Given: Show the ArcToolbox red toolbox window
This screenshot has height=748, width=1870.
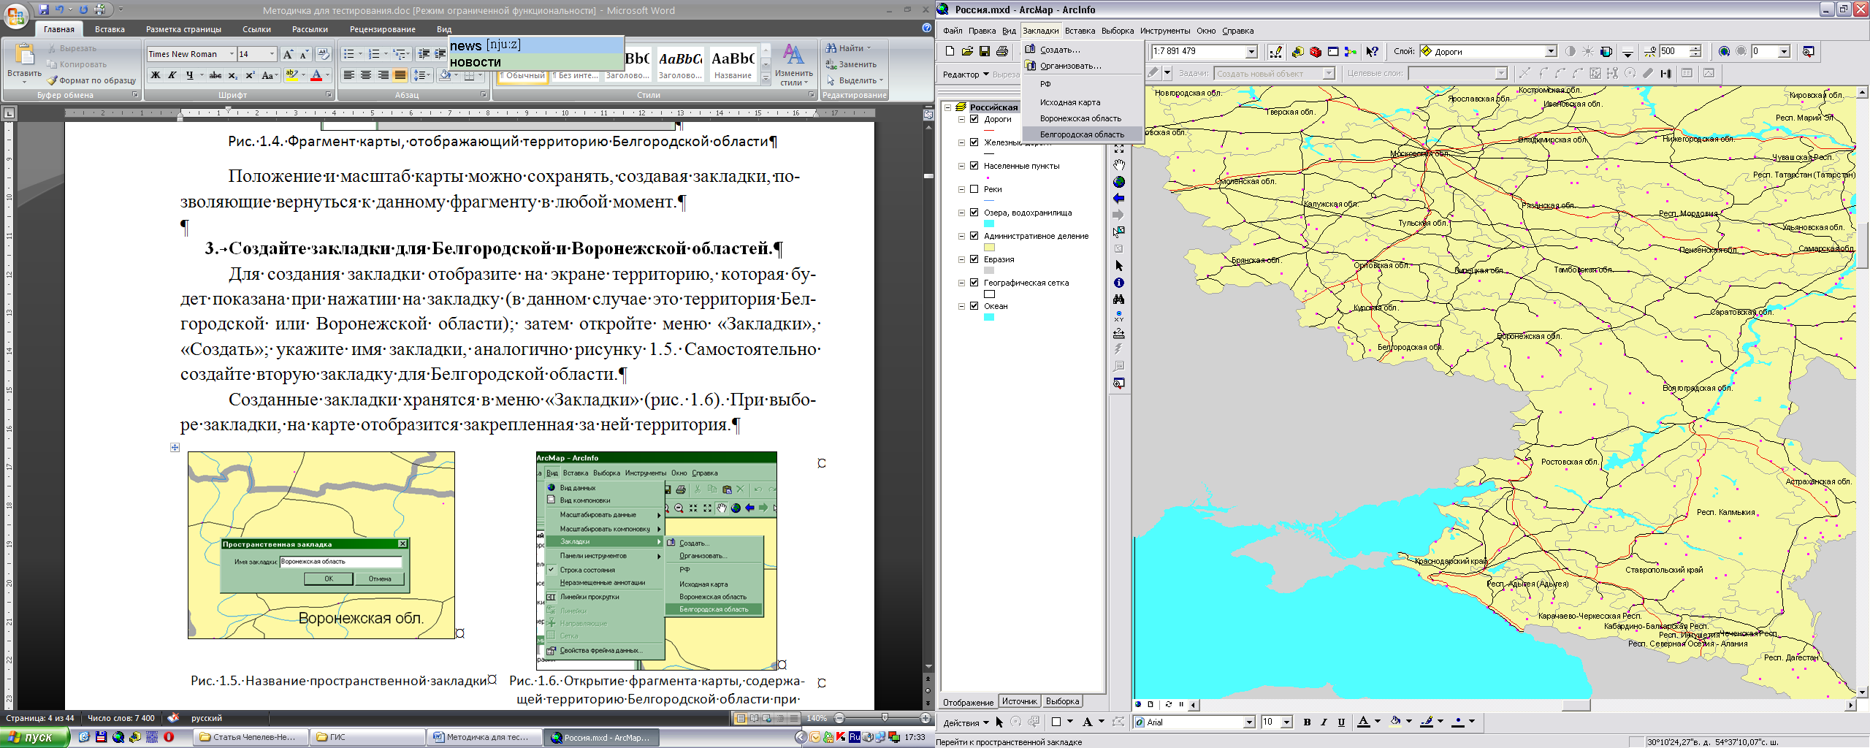Looking at the screenshot, I should point(1315,51).
